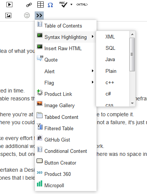Viewport: 147px width, 194px height.
Task: Pick XML syntax highlighting language
Action: (113, 37)
